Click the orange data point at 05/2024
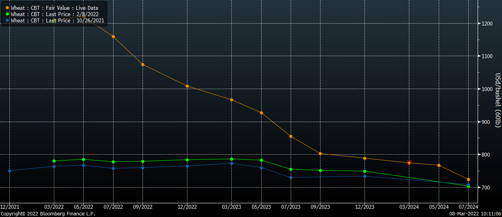Image resolution: width=502 pixels, height=217 pixels. 439,165
